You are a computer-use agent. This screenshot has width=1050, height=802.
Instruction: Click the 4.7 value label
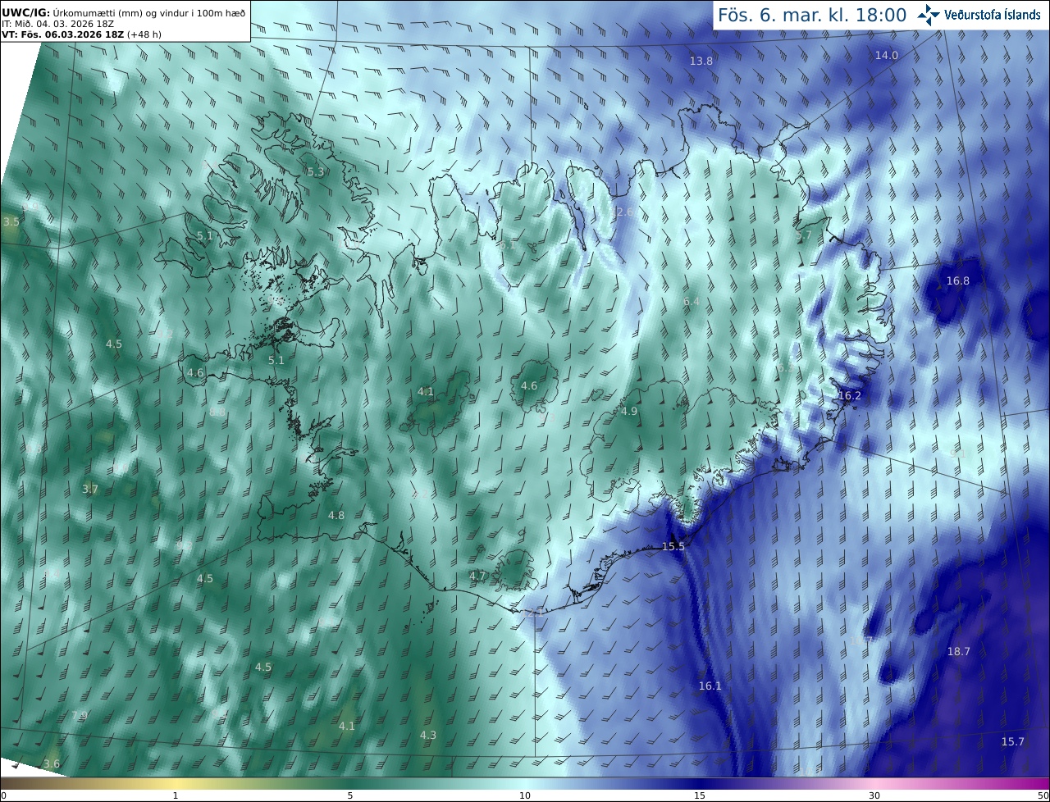point(477,576)
